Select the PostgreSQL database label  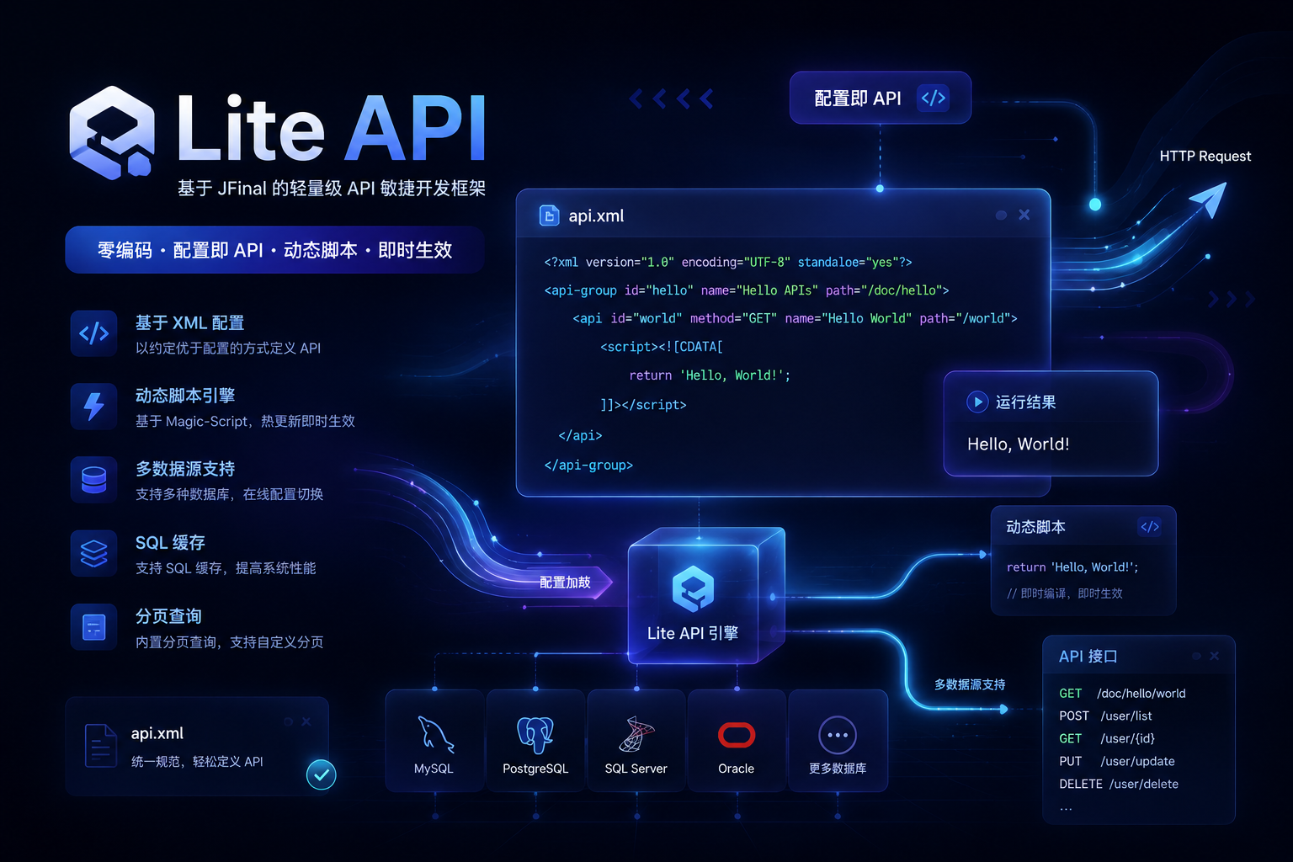click(535, 769)
